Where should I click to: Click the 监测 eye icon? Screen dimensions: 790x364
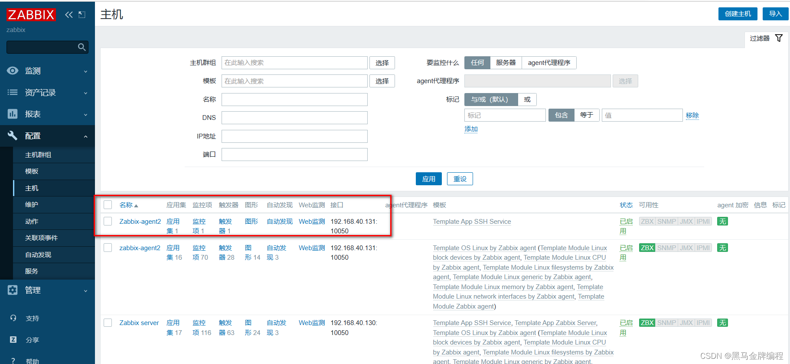tap(13, 71)
